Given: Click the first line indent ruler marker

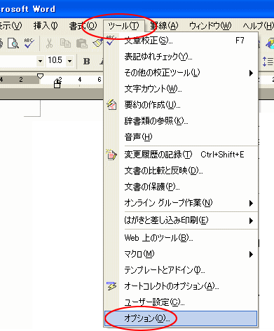Looking at the screenshot, I should coord(40,76).
